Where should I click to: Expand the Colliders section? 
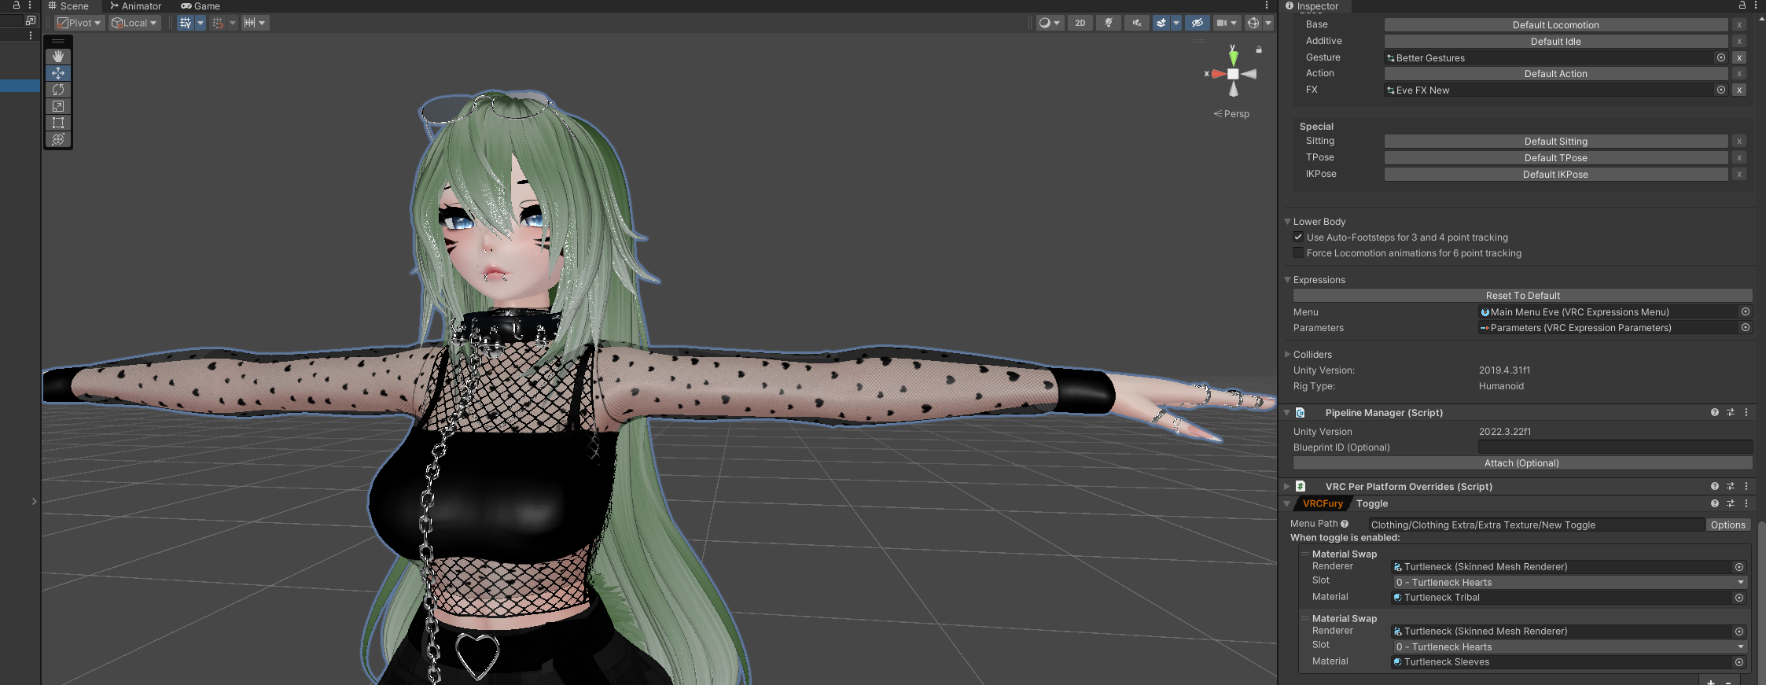(x=1288, y=355)
